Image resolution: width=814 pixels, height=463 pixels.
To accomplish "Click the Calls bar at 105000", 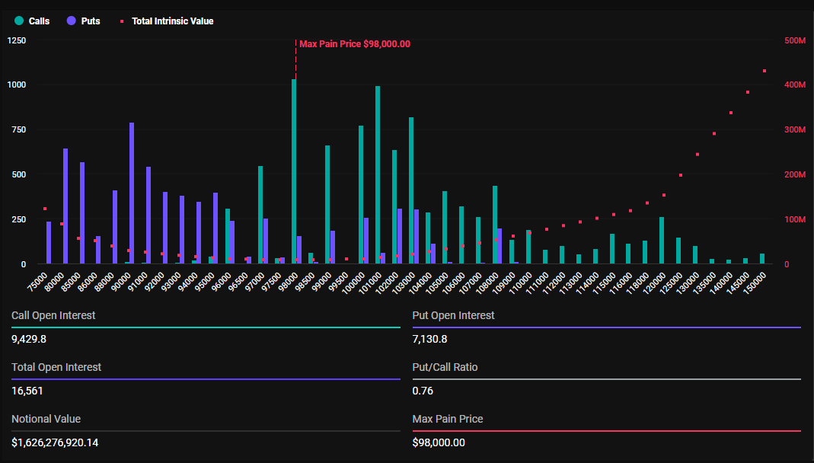I will click(445, 228).
